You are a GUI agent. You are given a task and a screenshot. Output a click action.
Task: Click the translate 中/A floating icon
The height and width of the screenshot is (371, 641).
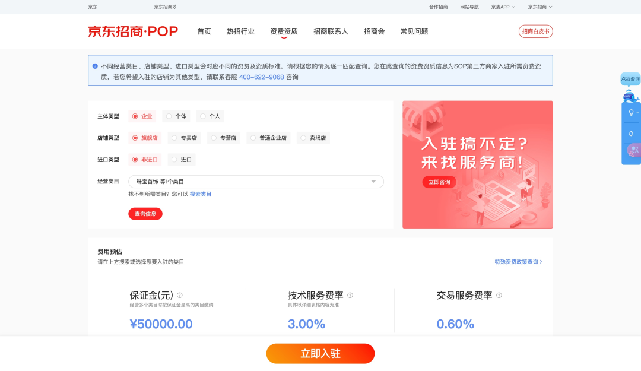pos(633,151)
